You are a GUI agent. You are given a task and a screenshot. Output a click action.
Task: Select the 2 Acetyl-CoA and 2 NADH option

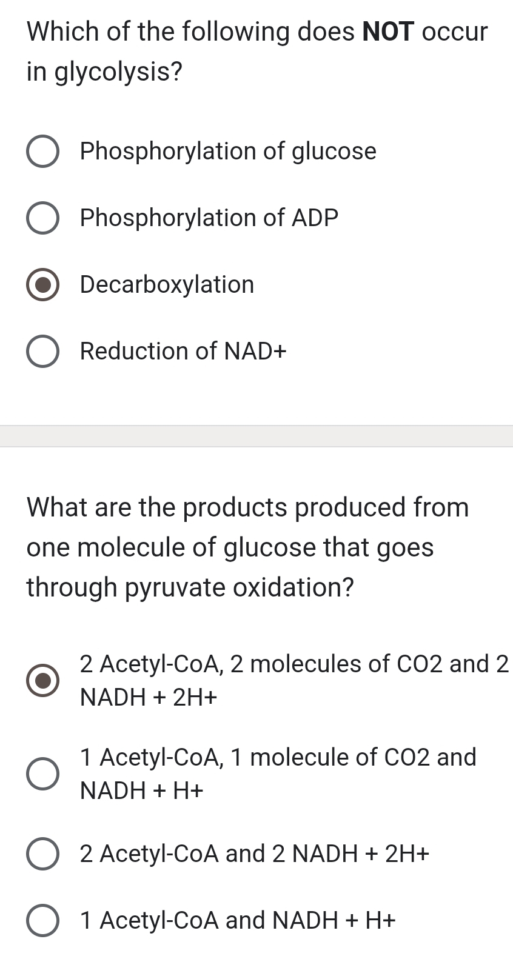(42, 854)
